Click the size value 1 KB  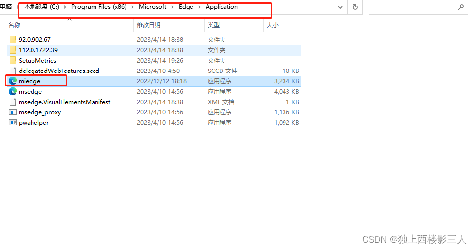(x=293, y=102)
